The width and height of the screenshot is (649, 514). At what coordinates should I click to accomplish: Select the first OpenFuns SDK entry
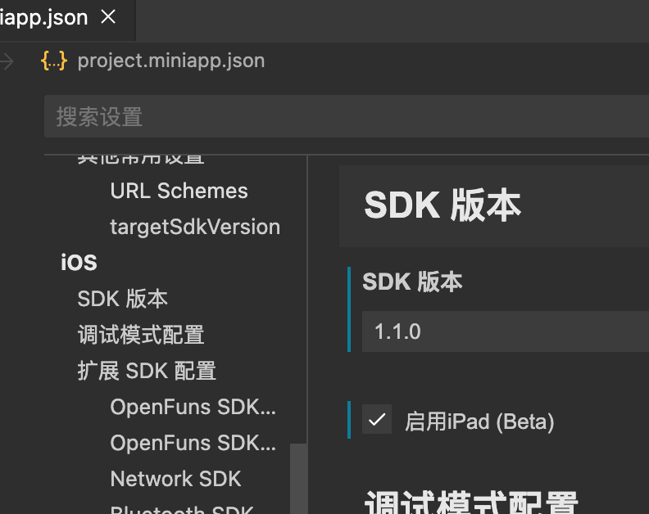193,407
